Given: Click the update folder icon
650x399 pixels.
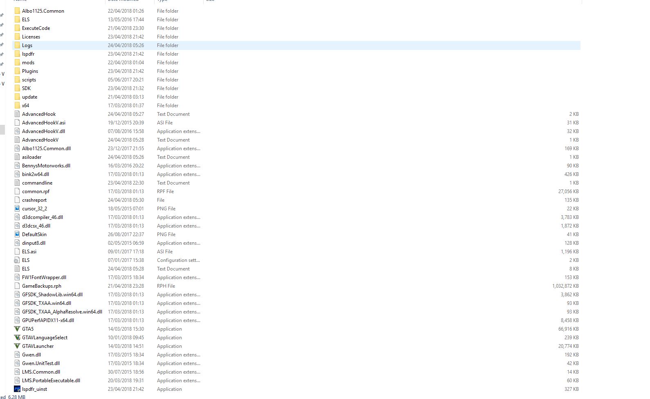Looking at the screenshot, I should tap(17, 97).
